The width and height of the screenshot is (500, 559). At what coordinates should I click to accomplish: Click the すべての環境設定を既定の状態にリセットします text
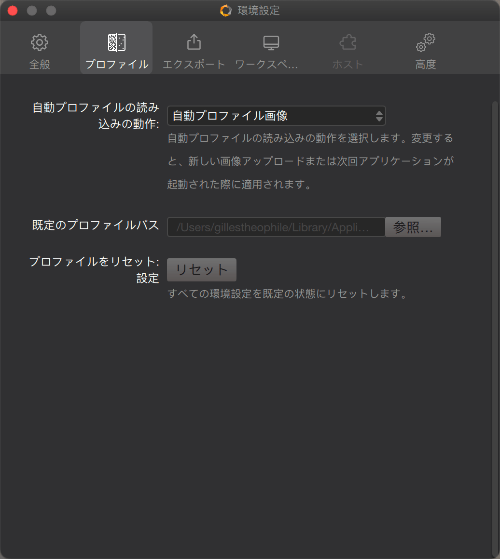point(288,294)
